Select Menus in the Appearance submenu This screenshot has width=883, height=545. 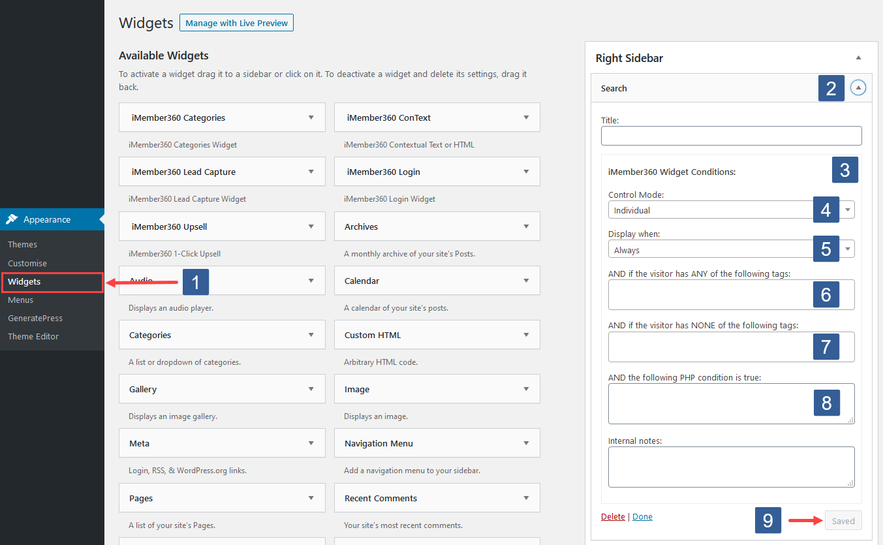(20, 300)
